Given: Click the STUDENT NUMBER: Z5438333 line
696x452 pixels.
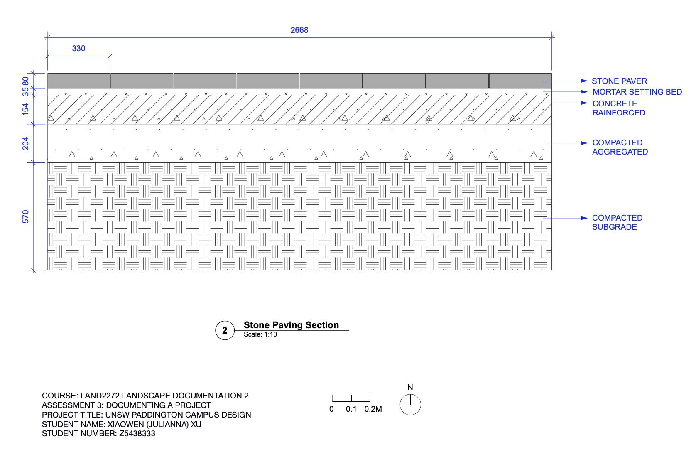Looking at the screenshot, I should (x=99, y=434).
